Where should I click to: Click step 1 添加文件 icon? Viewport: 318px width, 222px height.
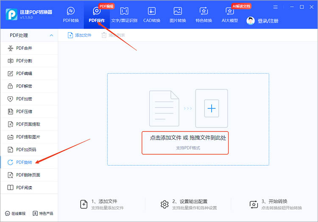[84, 204]
